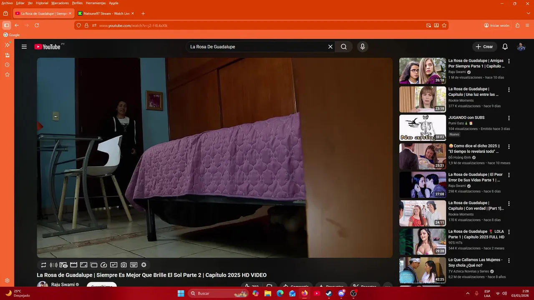
Task: Click the audio boost waves icon
Action: click(53, 265)
